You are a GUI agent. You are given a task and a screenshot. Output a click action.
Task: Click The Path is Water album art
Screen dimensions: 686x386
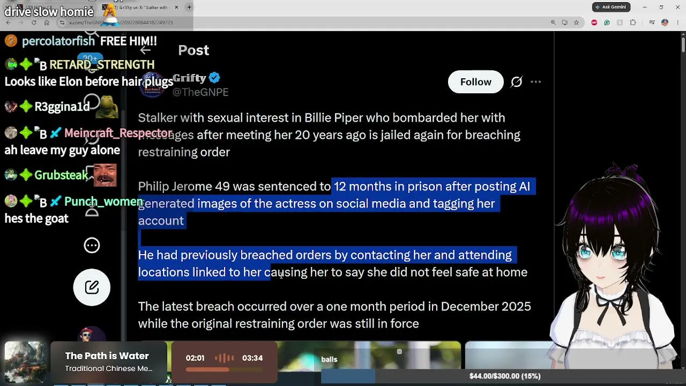pos(25,362)
